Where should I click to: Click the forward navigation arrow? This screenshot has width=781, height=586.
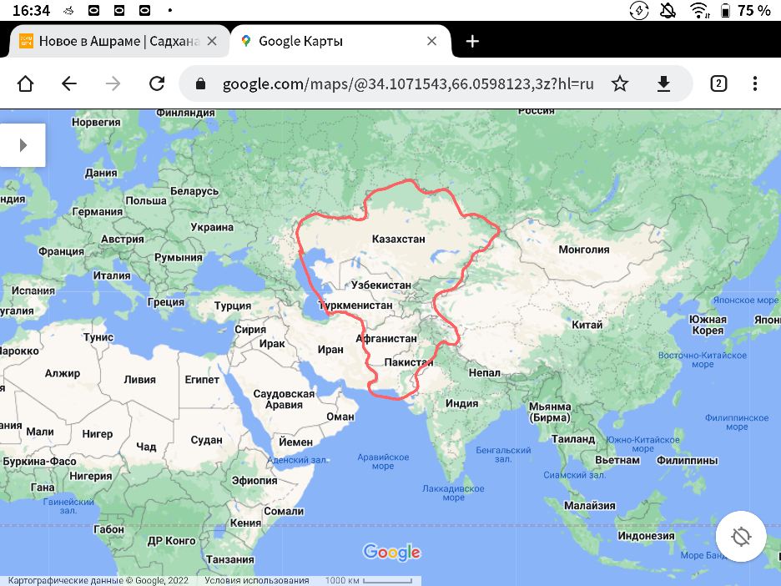coord(113,83)
